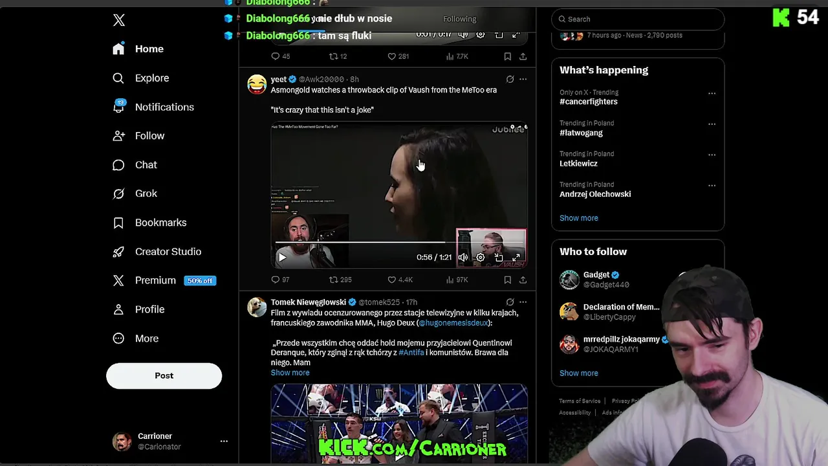Image resolution: width=828 pixels, height=466 pixels.
Task: Open options for #cancerfighters trend
Action: pyautogui.click(x=712, y=93)
